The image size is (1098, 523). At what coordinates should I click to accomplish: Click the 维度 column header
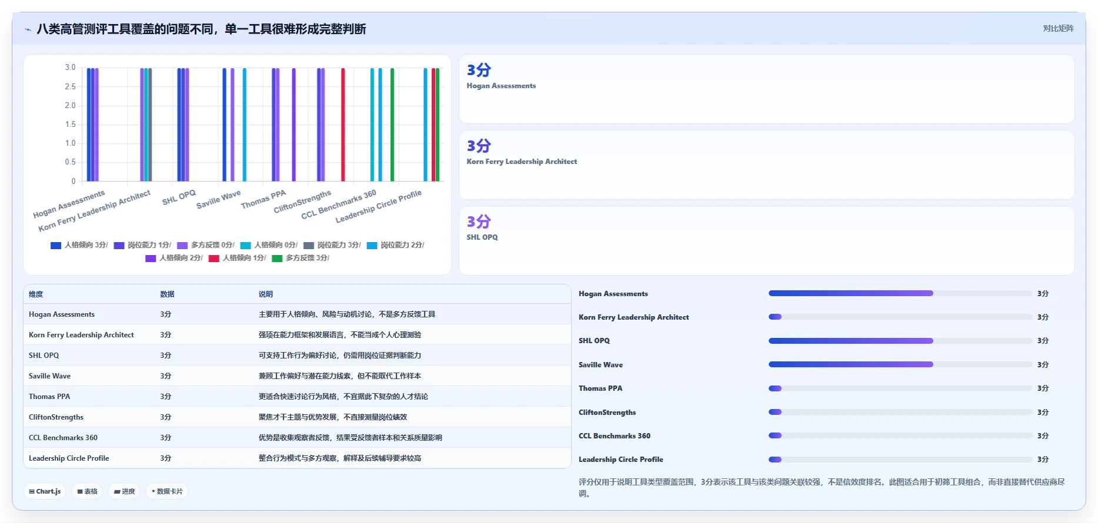click(x=36, y=294)
